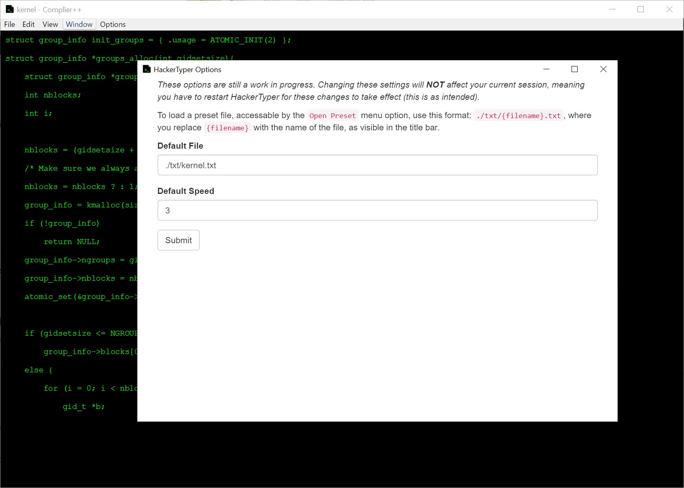
Task: Minimize the main kernel window
Action: (x=612, y=9)
